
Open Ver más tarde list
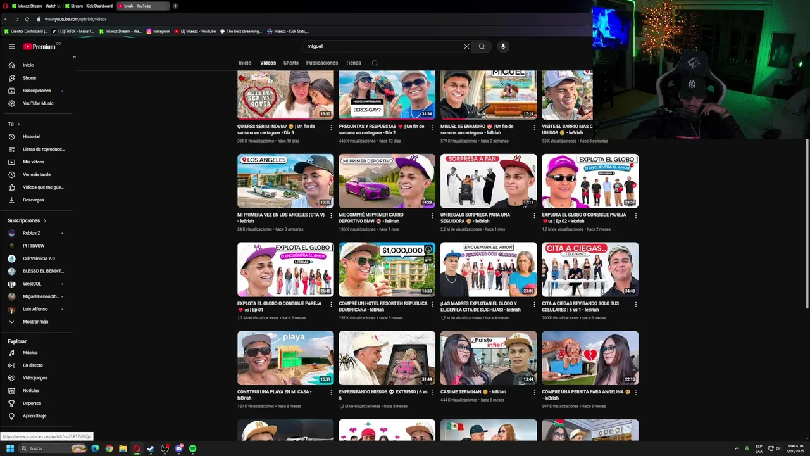point(38,174)
